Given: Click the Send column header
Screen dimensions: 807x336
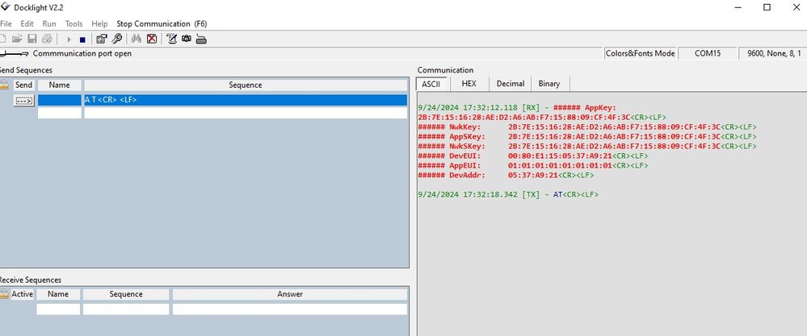Looking at the screenshot, I should point(23,85).
